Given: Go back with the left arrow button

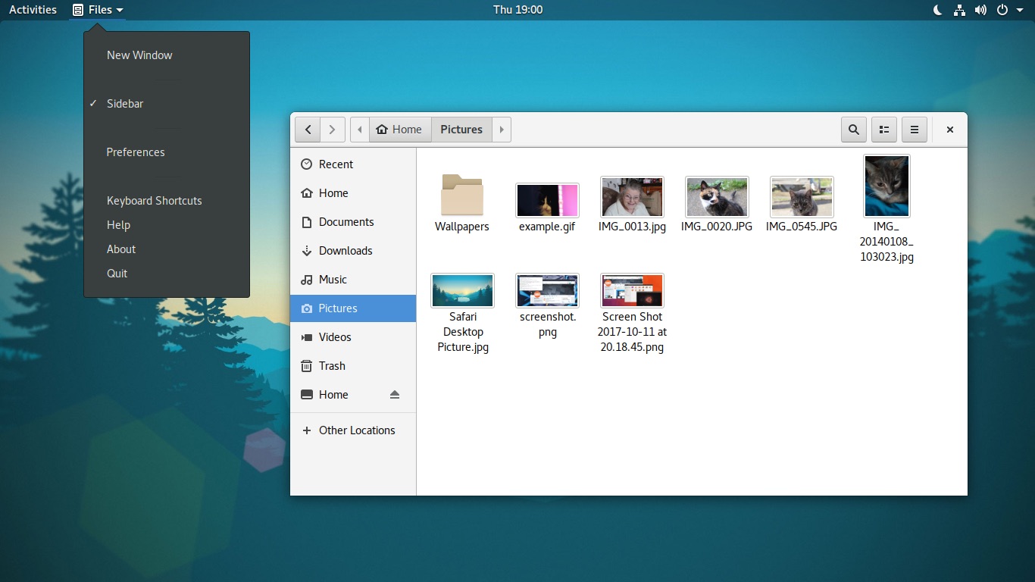Looking at the screenshot, I should (x=308, y=130).
